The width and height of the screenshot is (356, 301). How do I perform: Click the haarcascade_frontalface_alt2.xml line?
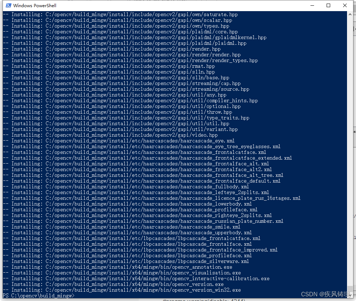pyautogui.click(x=137, y=169)
